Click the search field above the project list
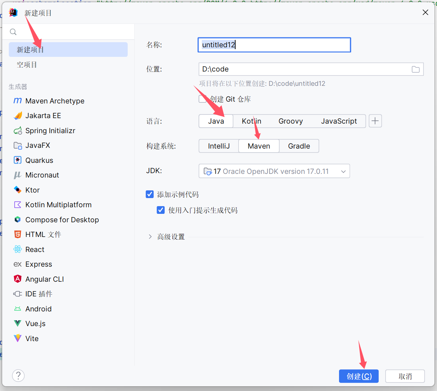Image resolution: width=437 pixels, height=391 pixels. [68, 32]
